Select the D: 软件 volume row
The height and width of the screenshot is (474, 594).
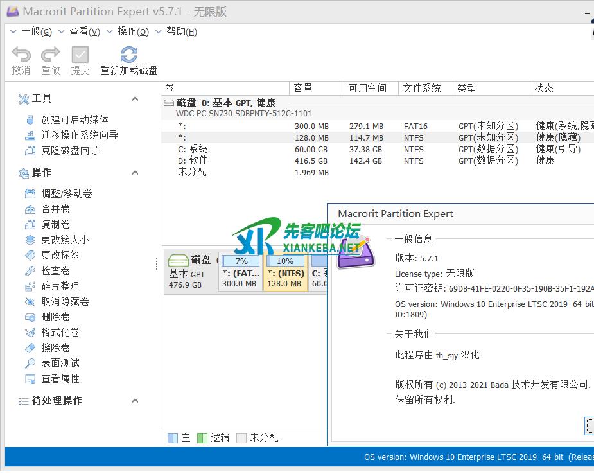click(x=193, y=161)
